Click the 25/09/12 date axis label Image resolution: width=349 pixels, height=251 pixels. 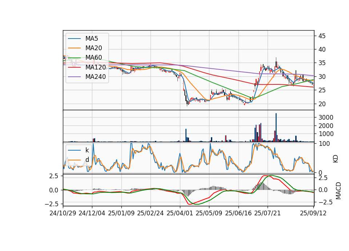[x=313, y=213]
